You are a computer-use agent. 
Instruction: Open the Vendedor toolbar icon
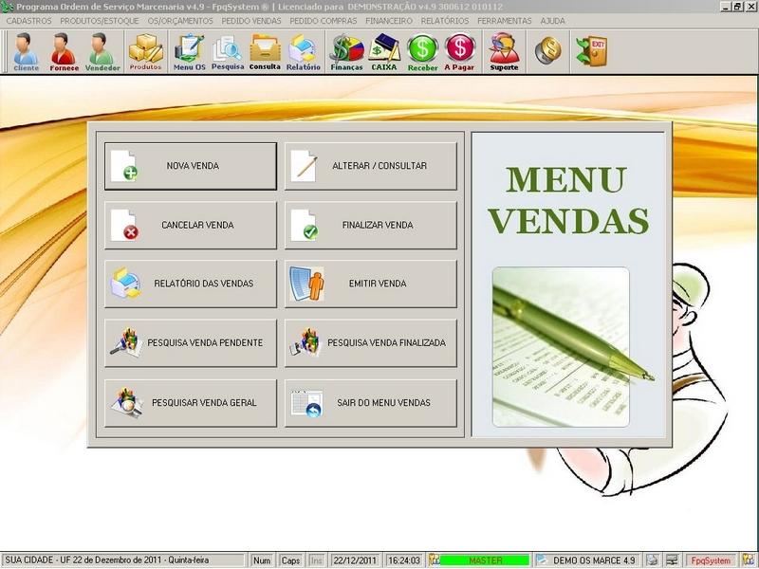(100, 52)
